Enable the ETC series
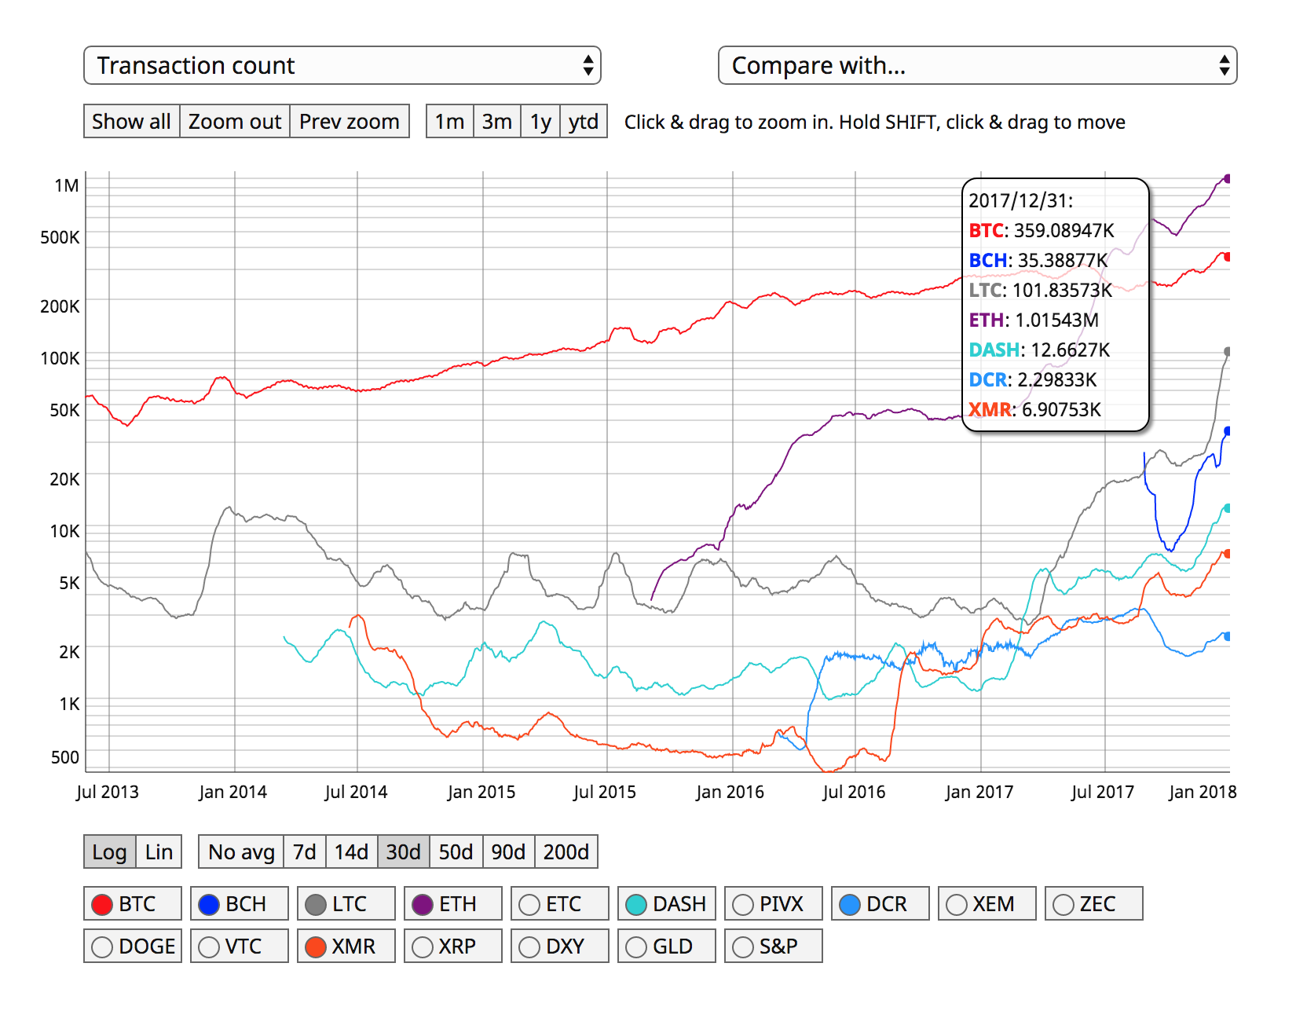 click(560, 903)
